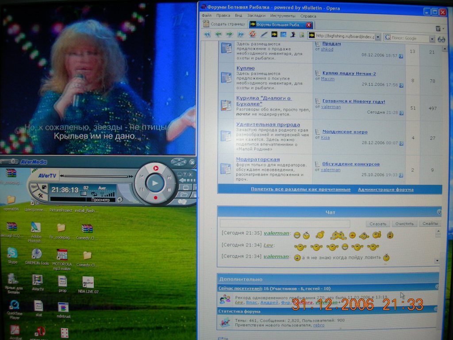This screenshot has width=453, height=340.
Task: Click the pause button on AVerTV dial
Action: tap(142, 189)
